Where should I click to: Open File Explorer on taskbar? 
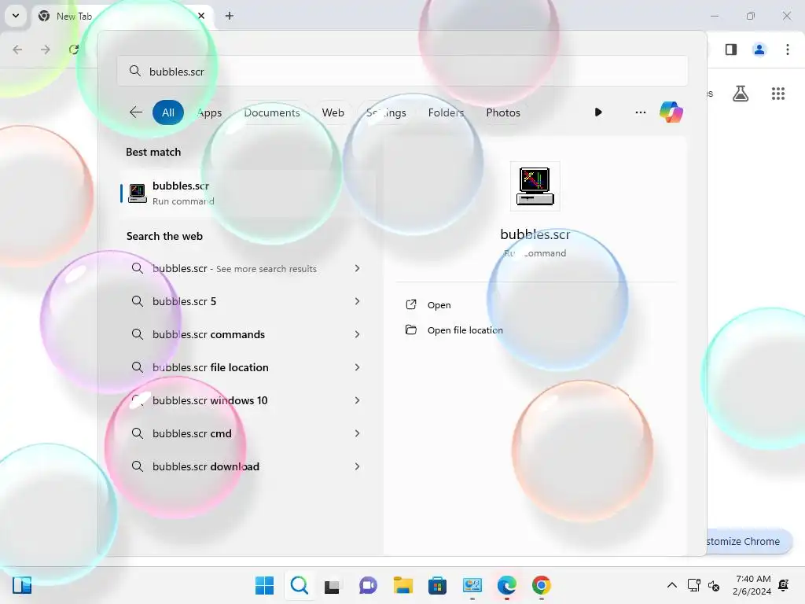[403, 585]
